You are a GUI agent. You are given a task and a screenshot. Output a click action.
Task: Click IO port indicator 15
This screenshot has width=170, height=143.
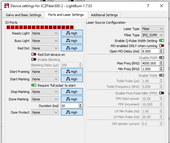coord(72,27)
